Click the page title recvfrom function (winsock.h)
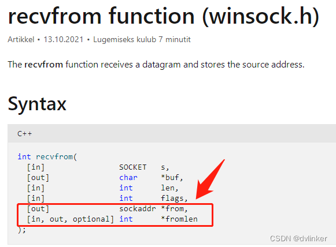The height and width of the screenshot is (247, 336). (x=164, y=17)
